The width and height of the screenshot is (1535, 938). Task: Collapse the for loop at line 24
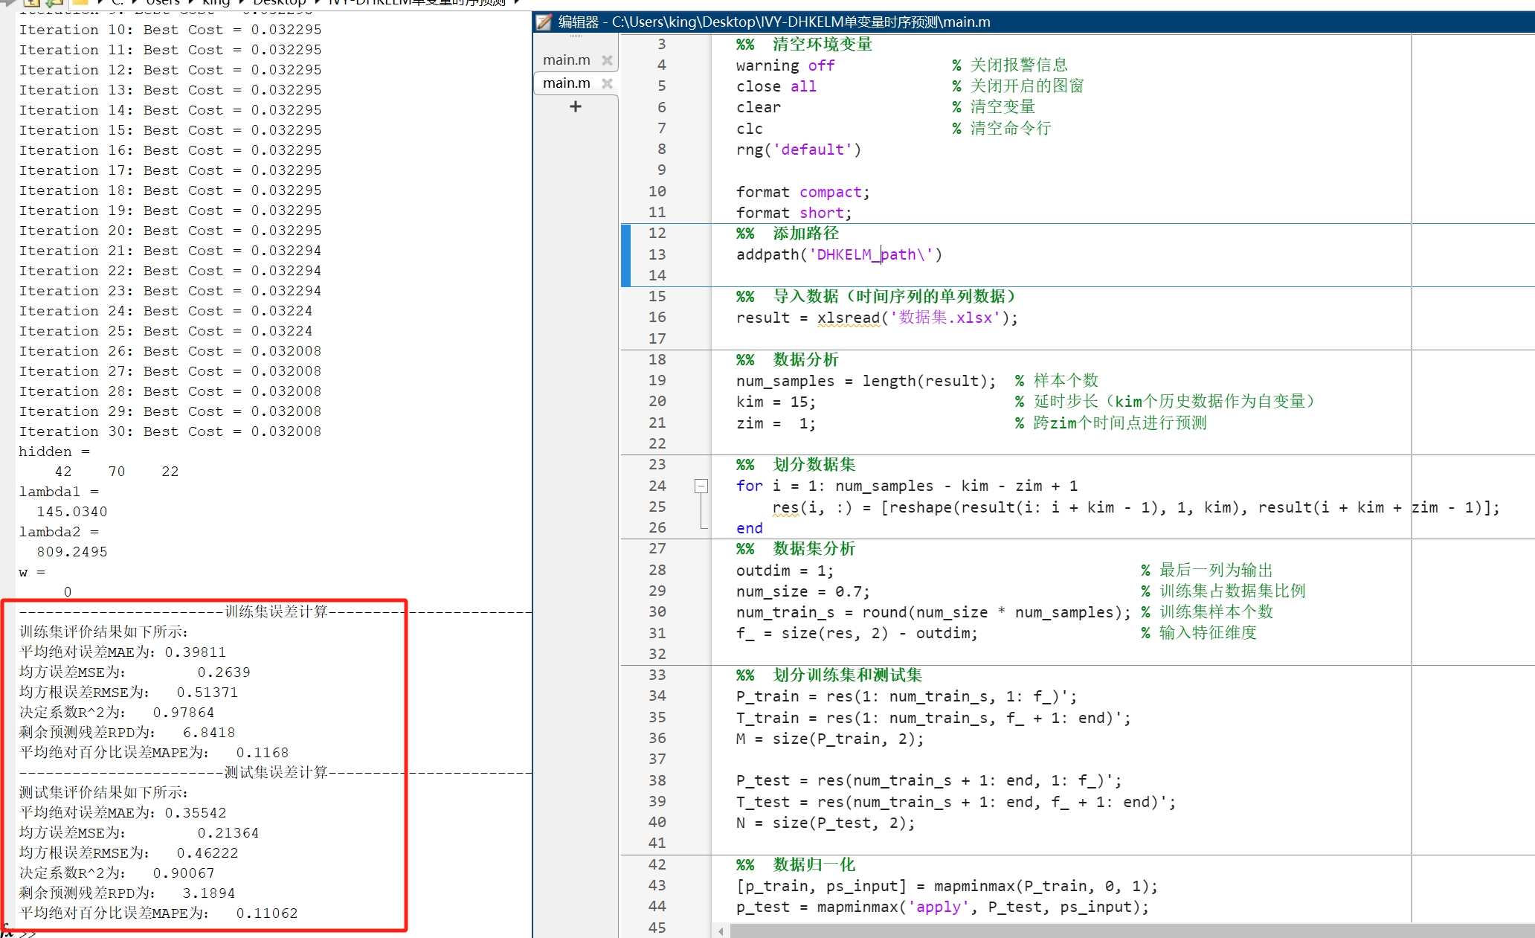coord(701,486)
